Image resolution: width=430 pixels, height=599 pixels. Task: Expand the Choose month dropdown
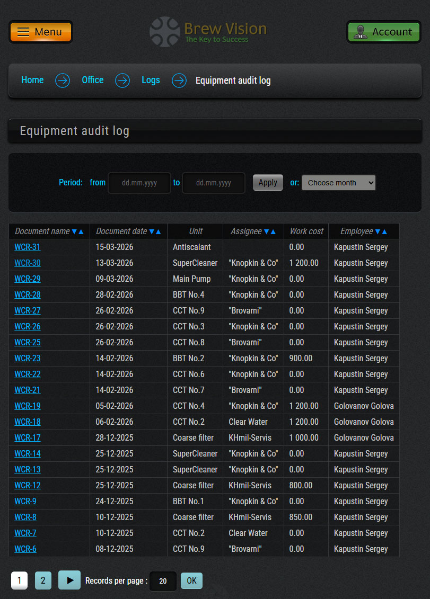pos(338,183)
